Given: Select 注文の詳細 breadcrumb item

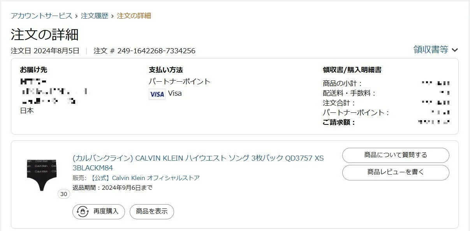Looking at the screenshot, I should click(134, 16).
